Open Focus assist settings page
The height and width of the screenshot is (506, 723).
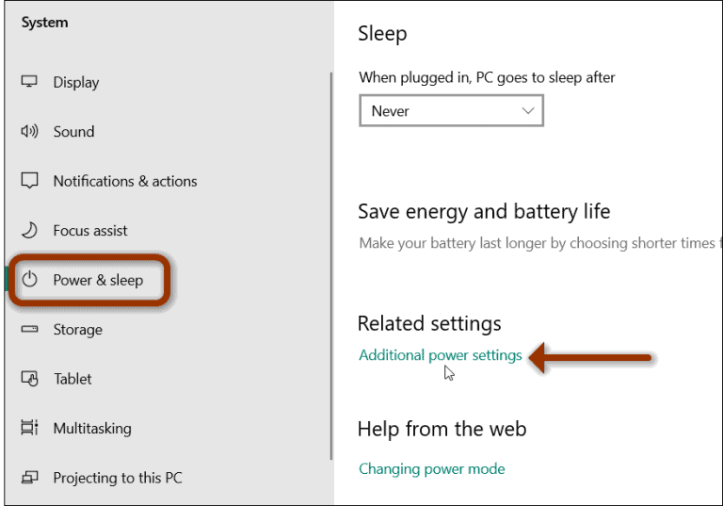click(x=90, y=230)
